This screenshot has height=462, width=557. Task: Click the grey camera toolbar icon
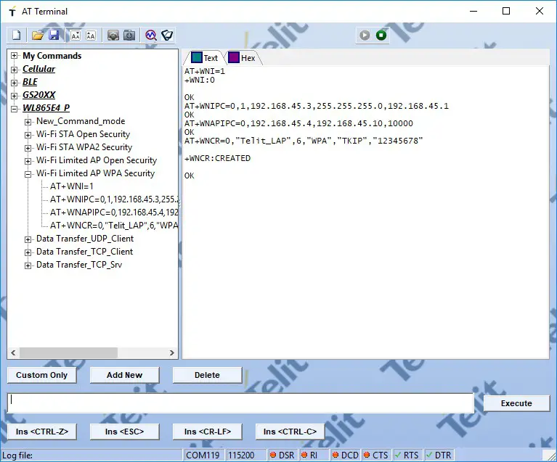point(113,35)
